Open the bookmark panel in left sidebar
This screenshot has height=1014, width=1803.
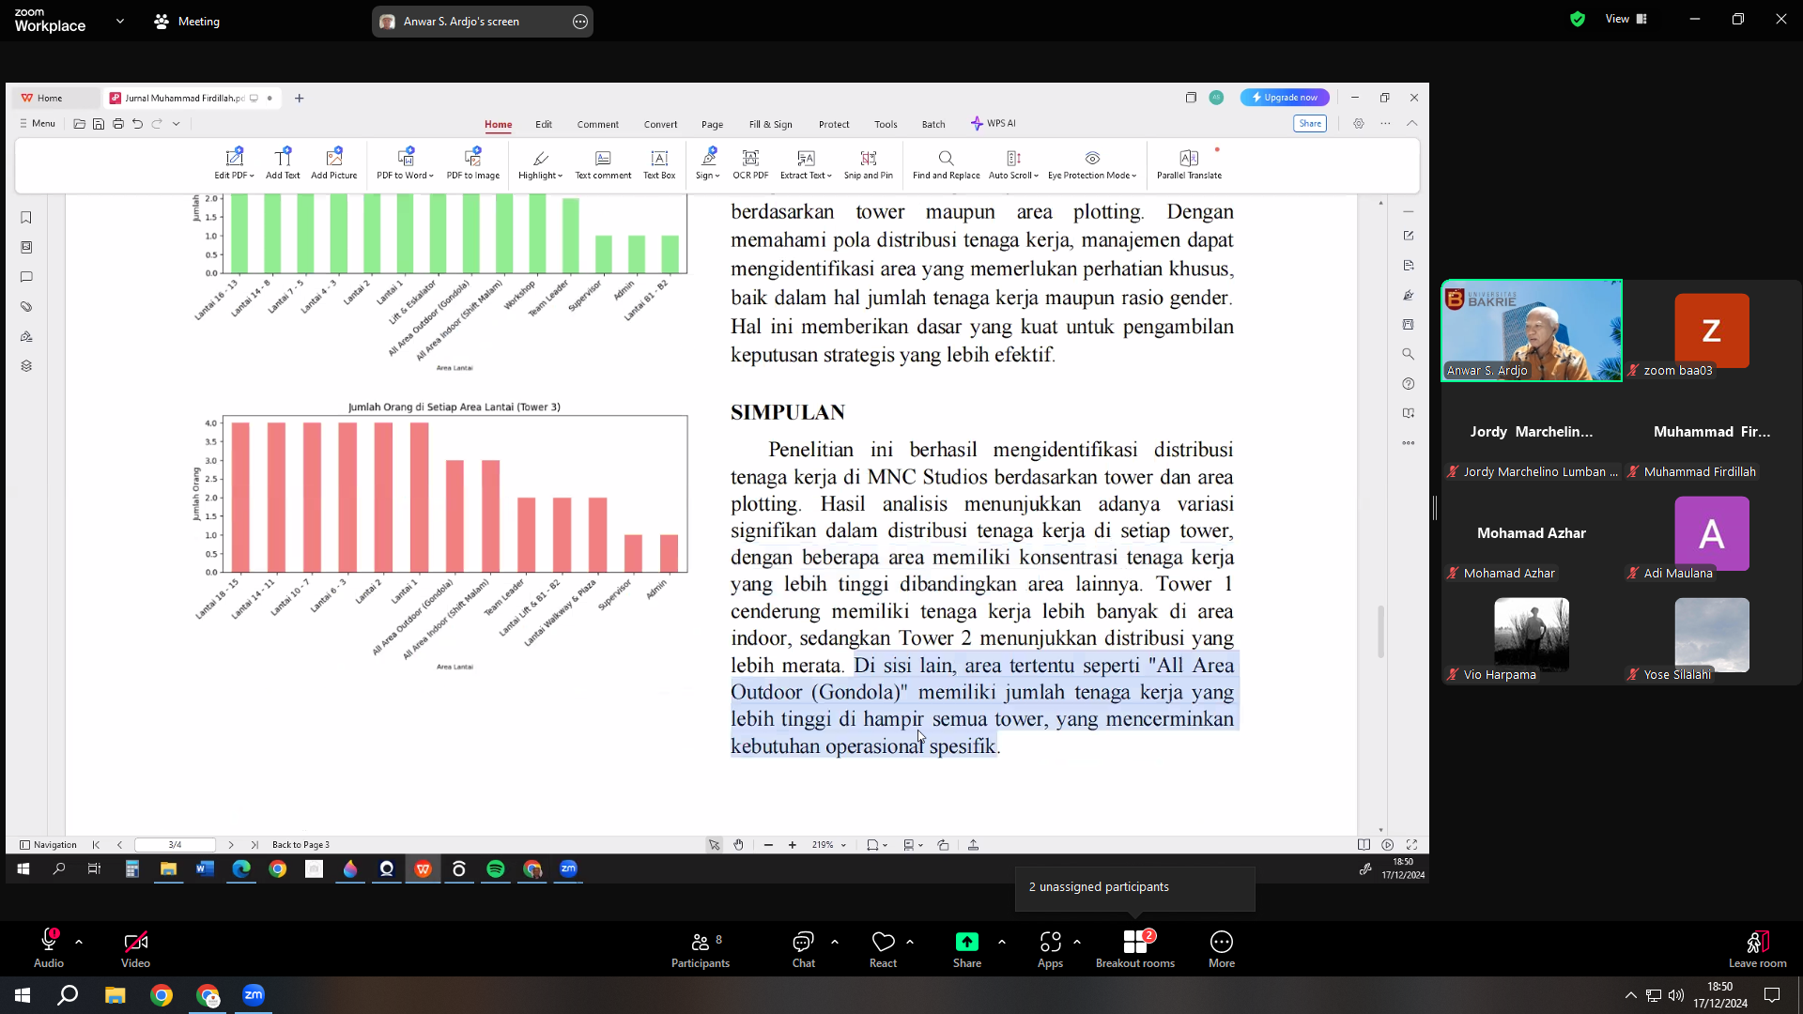[x=26, y=218]
